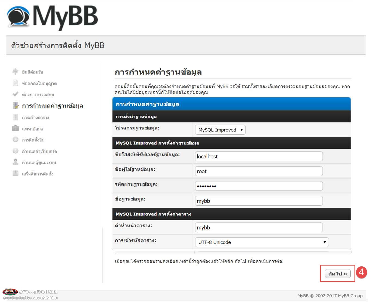Select the เสร็จสิ้นการติดตั้ง step in sidebar
Viewport: 373px width, 302px height.
point(38,174)
